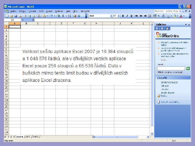Apply fill color with the paint bucket
Viewport: 195px width, 146px height.
tap(175, 16)
